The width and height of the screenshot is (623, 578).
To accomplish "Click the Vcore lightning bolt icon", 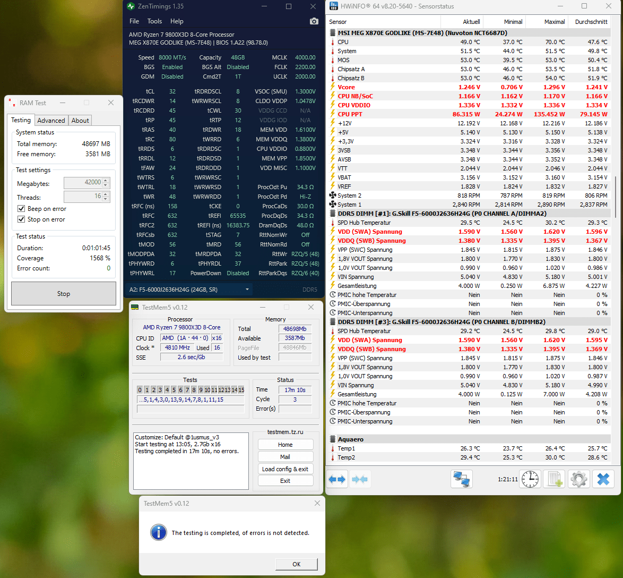I will pos(333,87).
